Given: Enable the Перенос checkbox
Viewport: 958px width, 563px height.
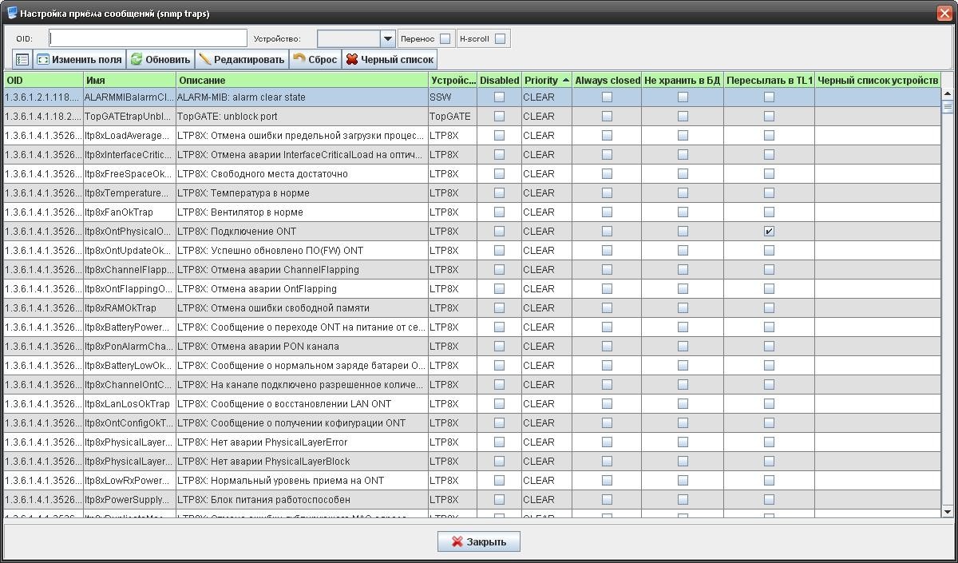Looking at the screenshot, I should click(x=445, y=38).
